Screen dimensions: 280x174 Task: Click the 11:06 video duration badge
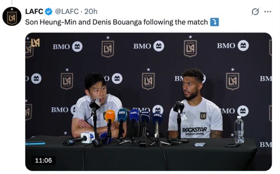coord(43,160)
